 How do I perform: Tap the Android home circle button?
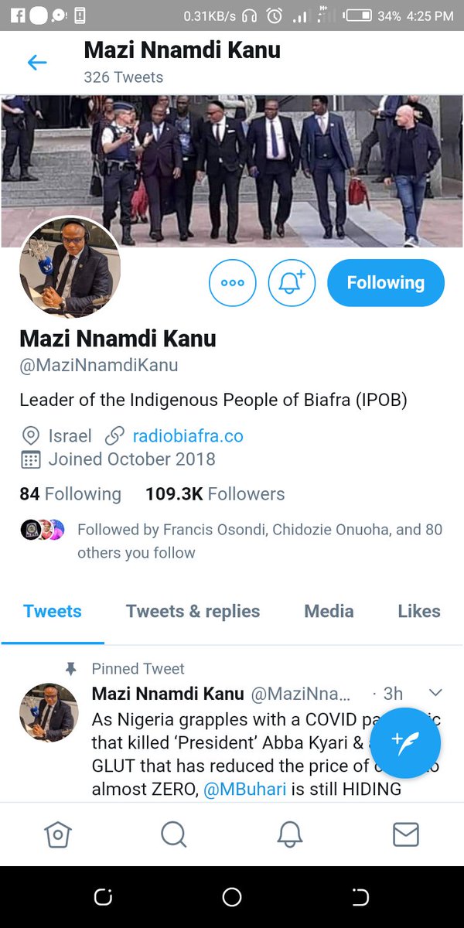pos(232,897)
